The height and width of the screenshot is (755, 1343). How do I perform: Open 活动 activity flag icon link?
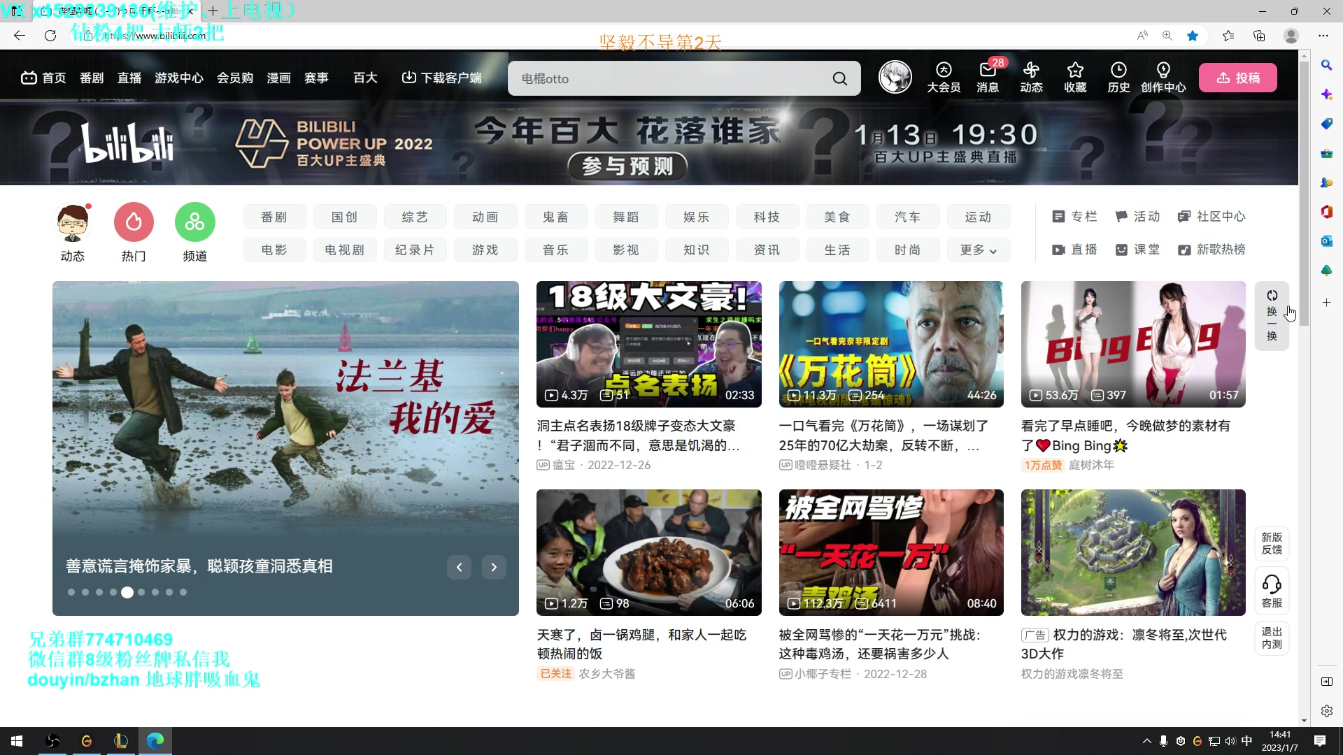click(x=1138, y=217)
